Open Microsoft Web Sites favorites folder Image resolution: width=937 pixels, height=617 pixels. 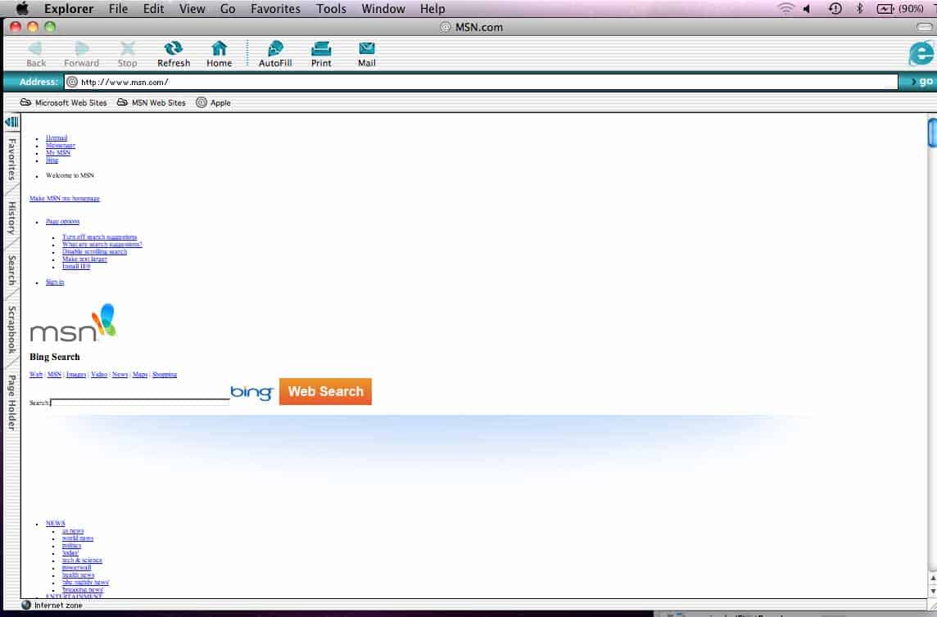[x=63, y=103]
